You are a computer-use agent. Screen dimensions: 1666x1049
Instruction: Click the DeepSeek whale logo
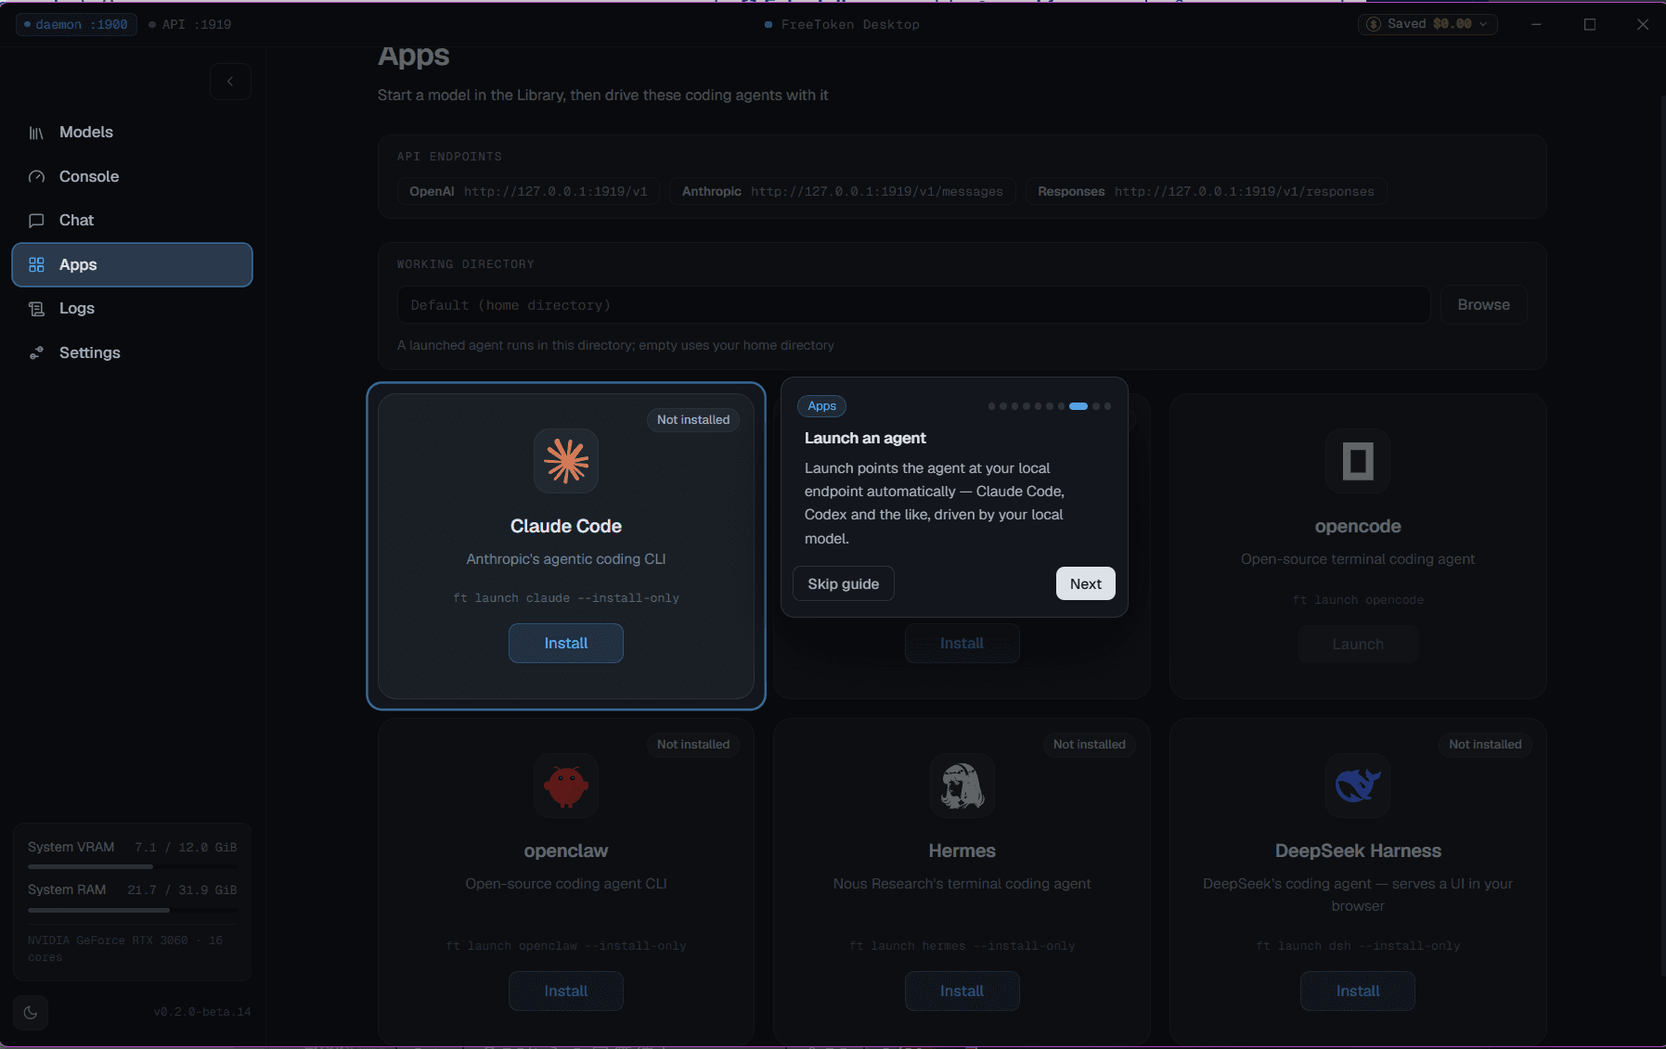tap(1358, 786)
